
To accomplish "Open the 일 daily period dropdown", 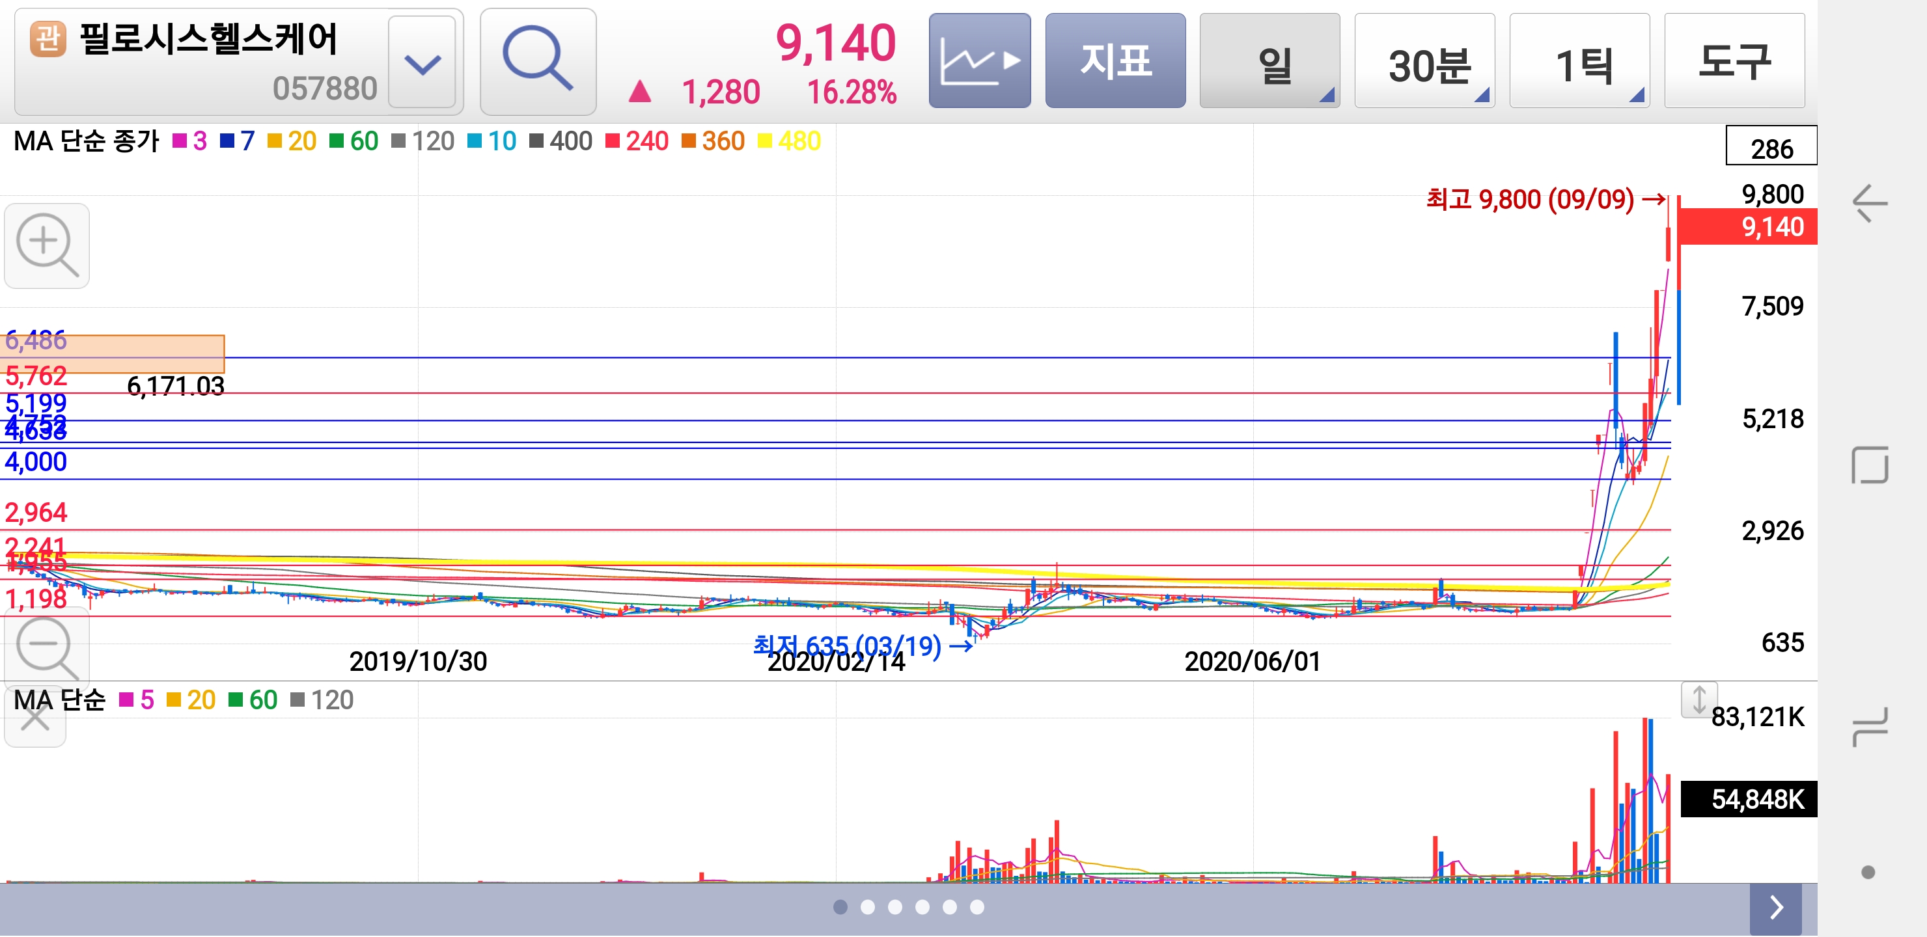I will point(1269,61).
